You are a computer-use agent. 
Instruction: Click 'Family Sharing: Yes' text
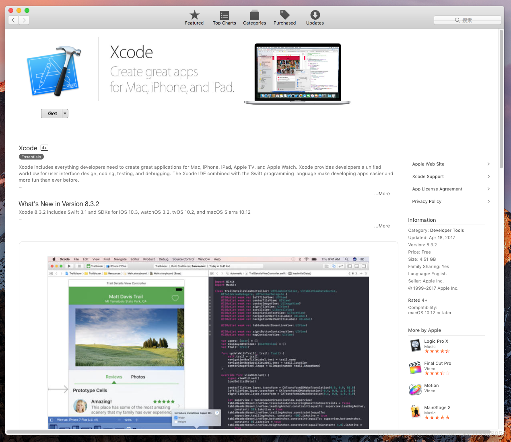click(x=429, y=266)
